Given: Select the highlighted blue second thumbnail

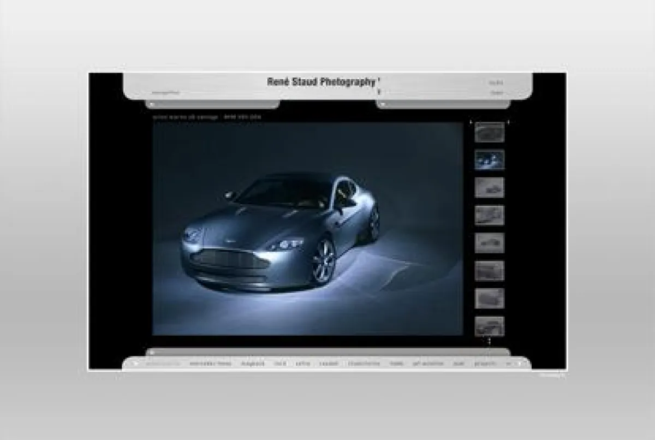Looking at the screenshot, I should point(489,160).
